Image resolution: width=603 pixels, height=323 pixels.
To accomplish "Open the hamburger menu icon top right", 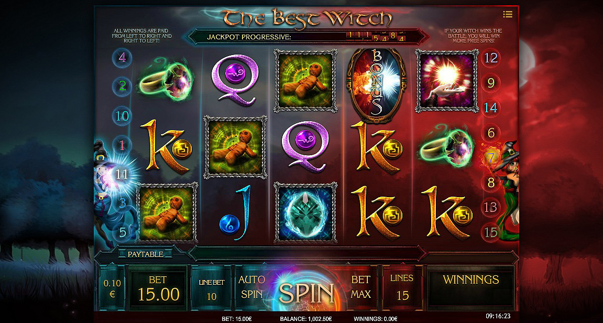I will pos(507,14).
